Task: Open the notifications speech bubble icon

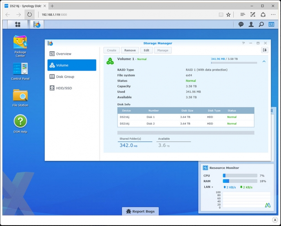Action: point(241,24)
